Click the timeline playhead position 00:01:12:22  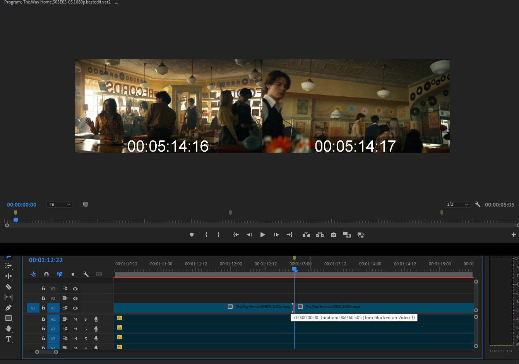[x=46, y=260]
